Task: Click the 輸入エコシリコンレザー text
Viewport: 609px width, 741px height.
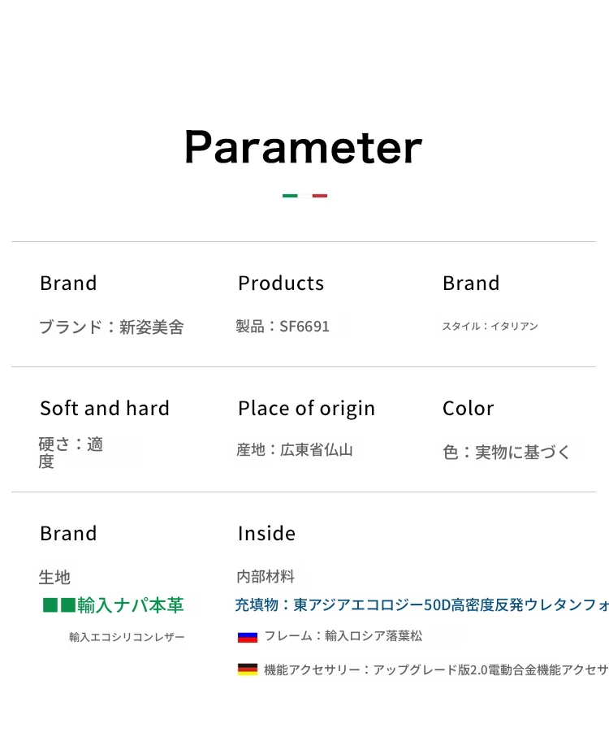Action: coord(127,637)
